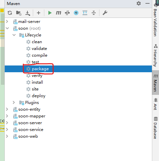Image resolution: width=159 pixels, height=161 pixels.
Task: Run the selected Maven build
Action: click(x=50, y=13)
